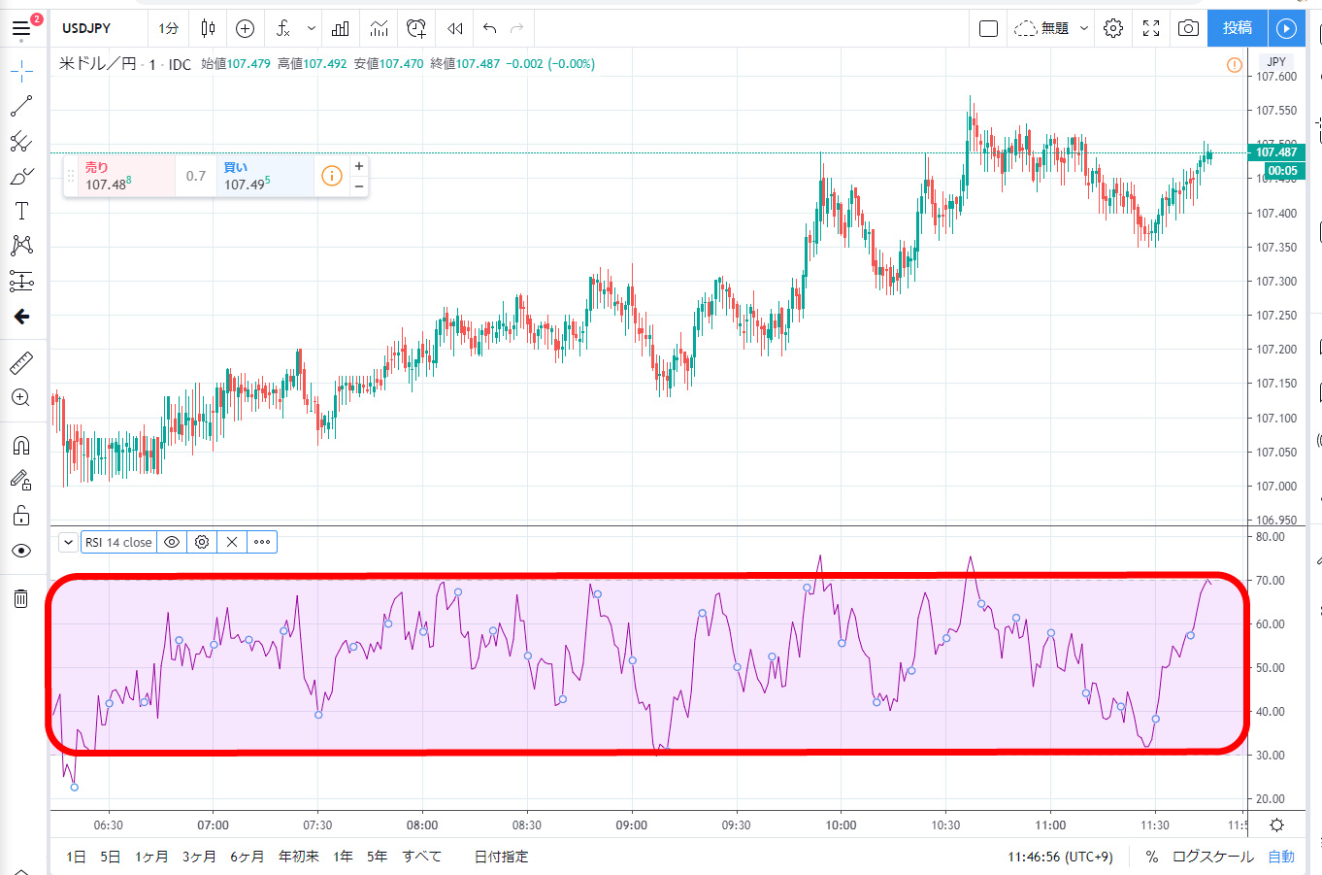Expand the indicator favorites dropdown arrow

coord(311,28)
